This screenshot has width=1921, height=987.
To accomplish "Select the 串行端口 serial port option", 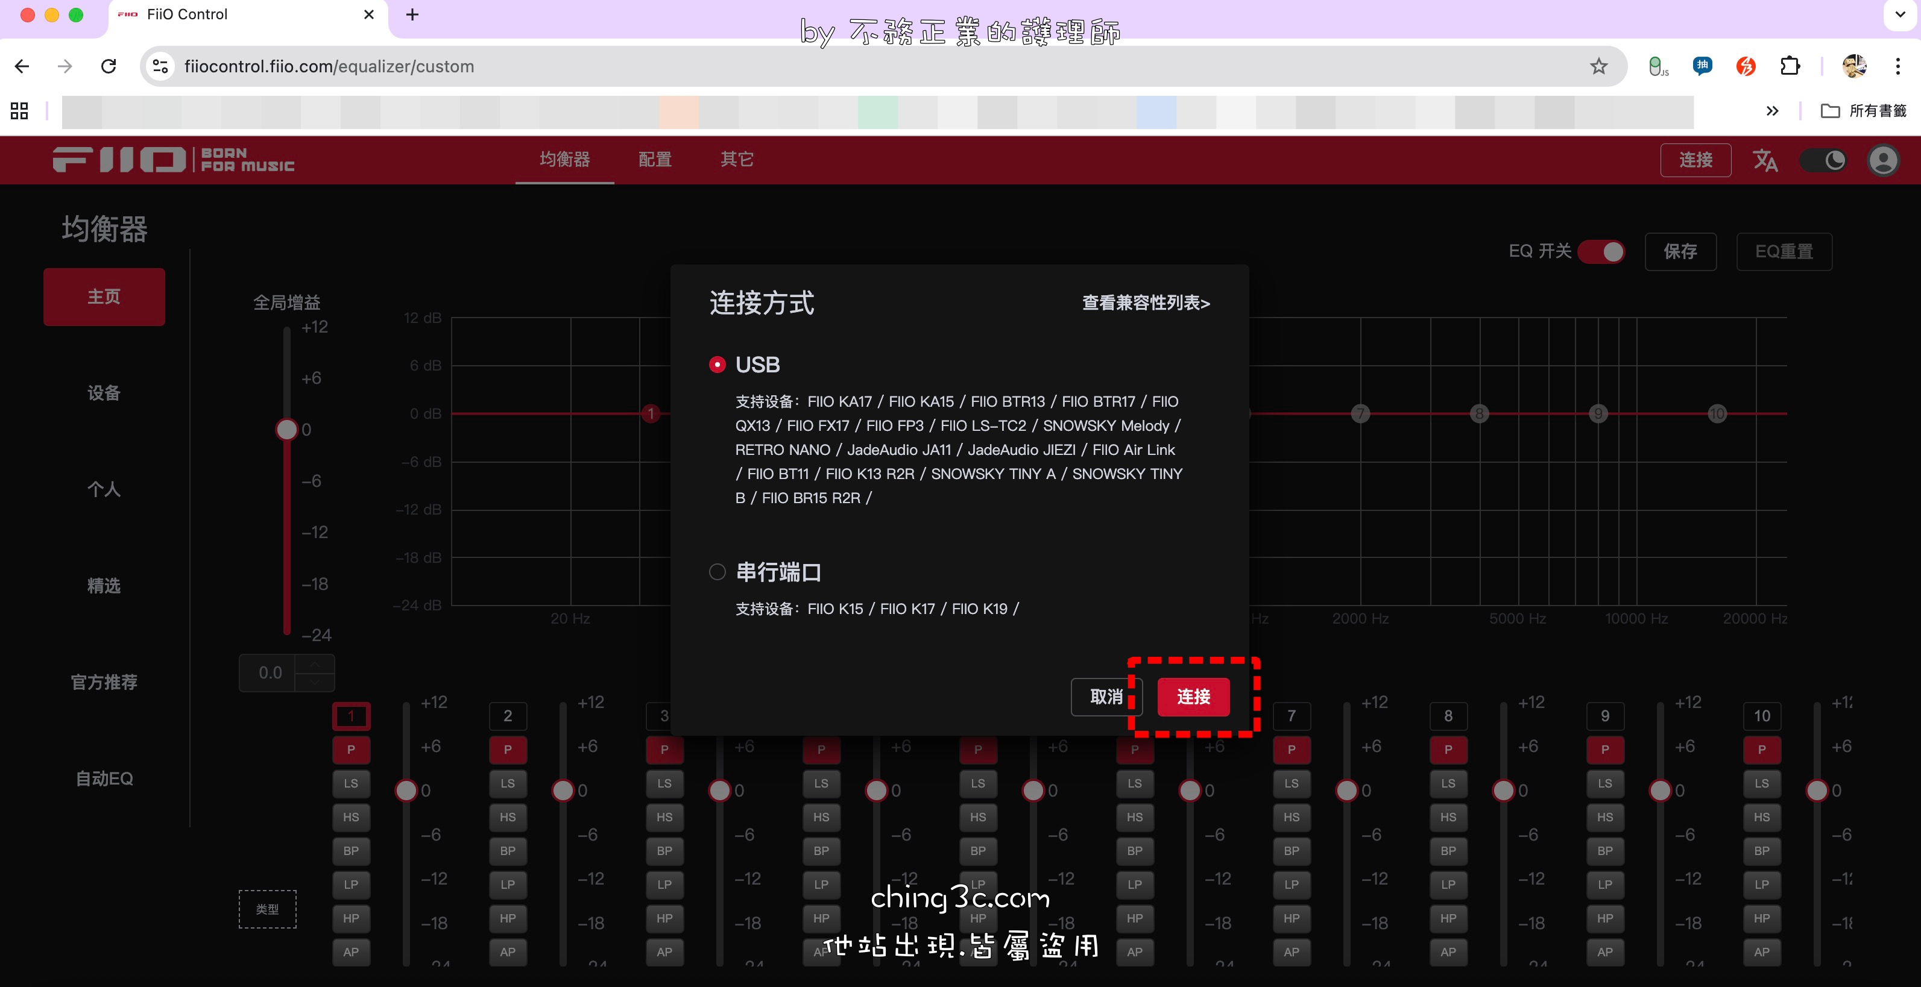I will [717, 572].
